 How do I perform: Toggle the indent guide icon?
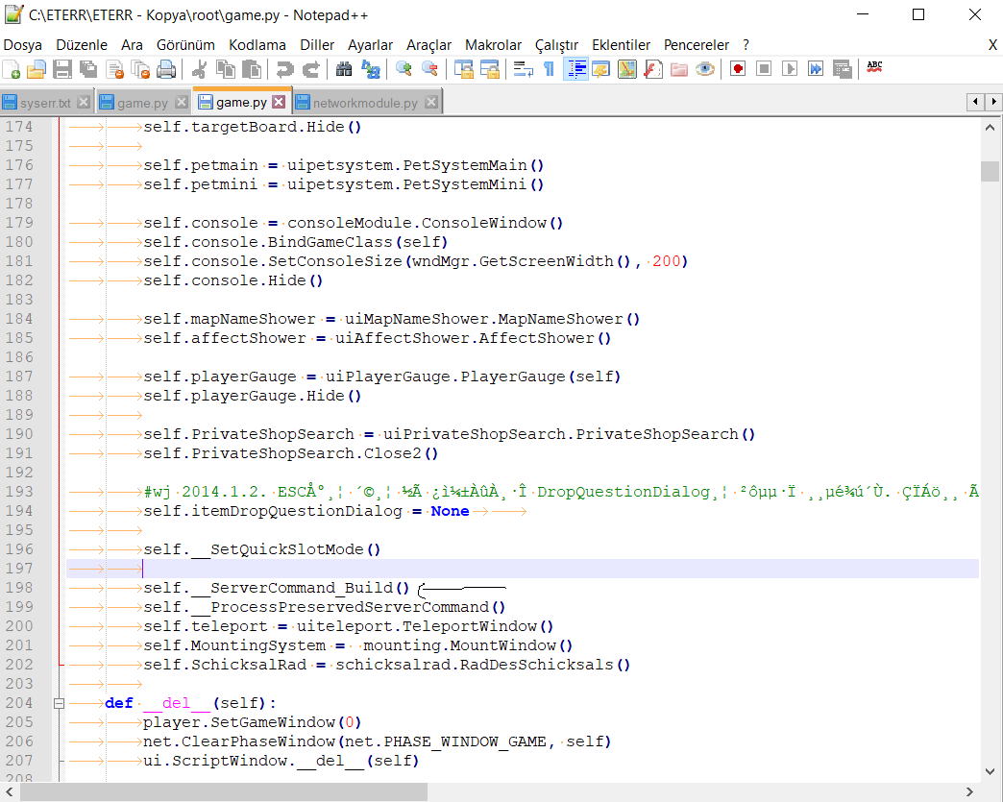[x=575, y=69]
